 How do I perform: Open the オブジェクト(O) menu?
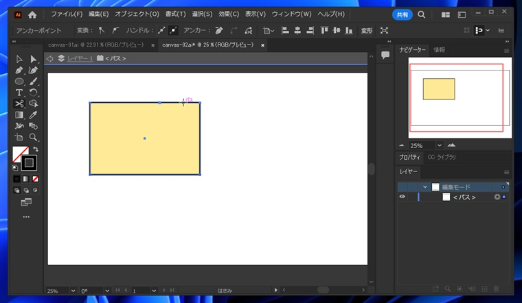coord(137,14)
